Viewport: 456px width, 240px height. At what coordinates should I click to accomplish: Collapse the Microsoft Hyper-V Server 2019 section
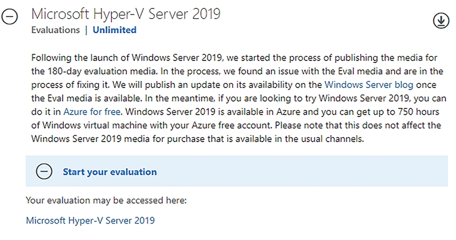pyautogui.click(x=10, y=16)
